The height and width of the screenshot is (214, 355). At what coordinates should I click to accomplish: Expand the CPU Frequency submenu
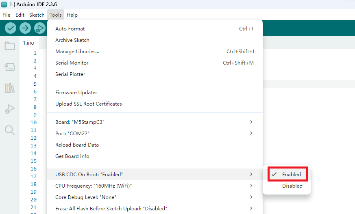[155, 186]
